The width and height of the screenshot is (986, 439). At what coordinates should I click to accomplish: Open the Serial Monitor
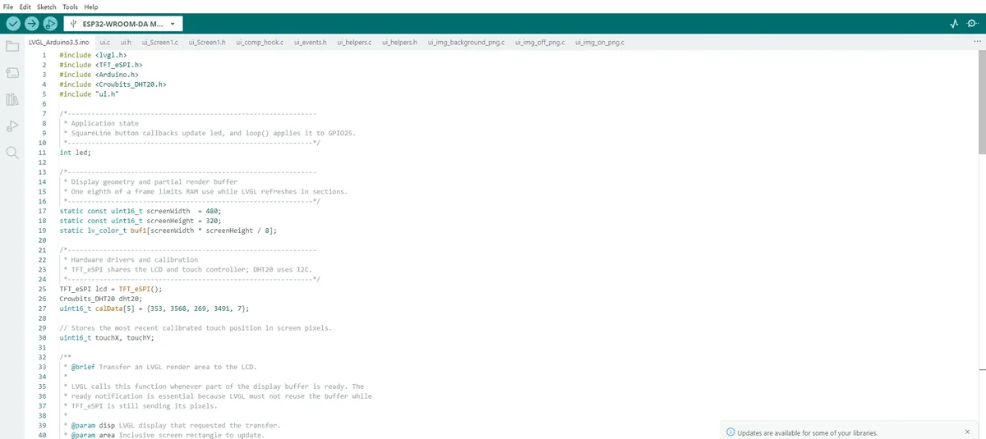973,24
